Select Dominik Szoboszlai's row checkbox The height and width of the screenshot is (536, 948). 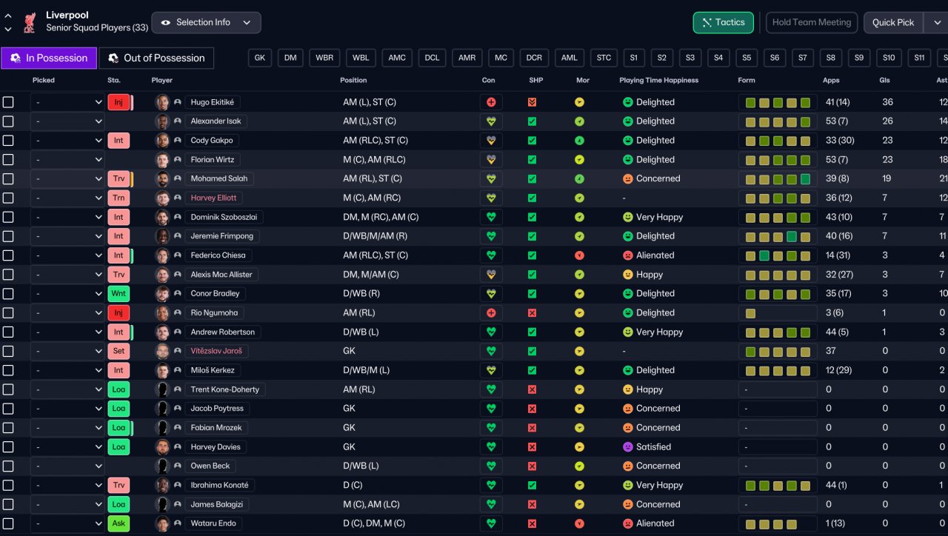[x=8, y=217]
